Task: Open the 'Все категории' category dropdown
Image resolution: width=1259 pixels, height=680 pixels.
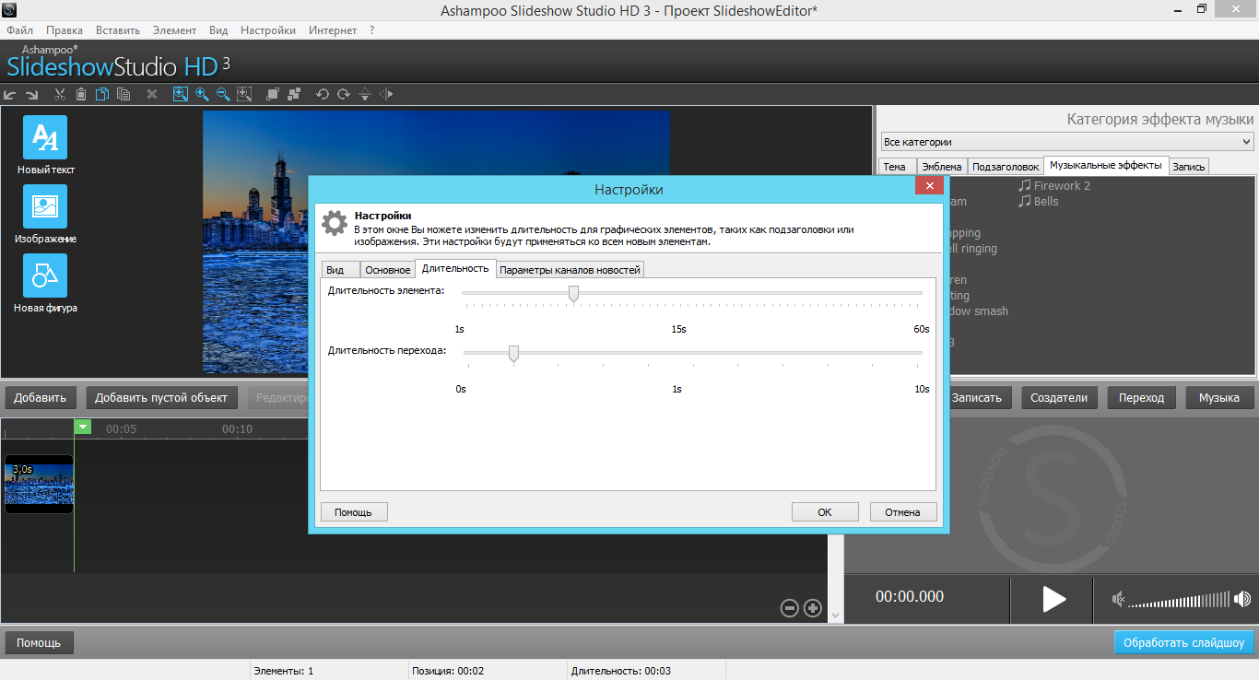Action: pos(1066,142)
